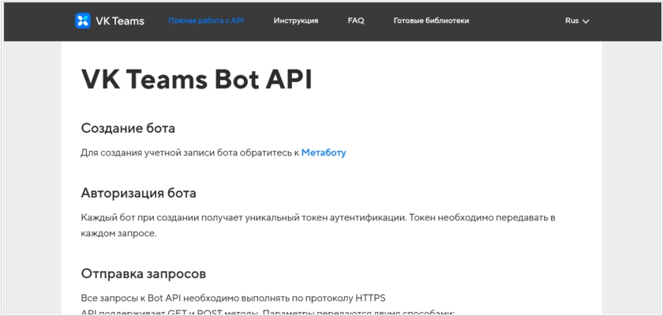
Task: Open the Готовые библиотеки section
Action: click(x=431, y=21)
